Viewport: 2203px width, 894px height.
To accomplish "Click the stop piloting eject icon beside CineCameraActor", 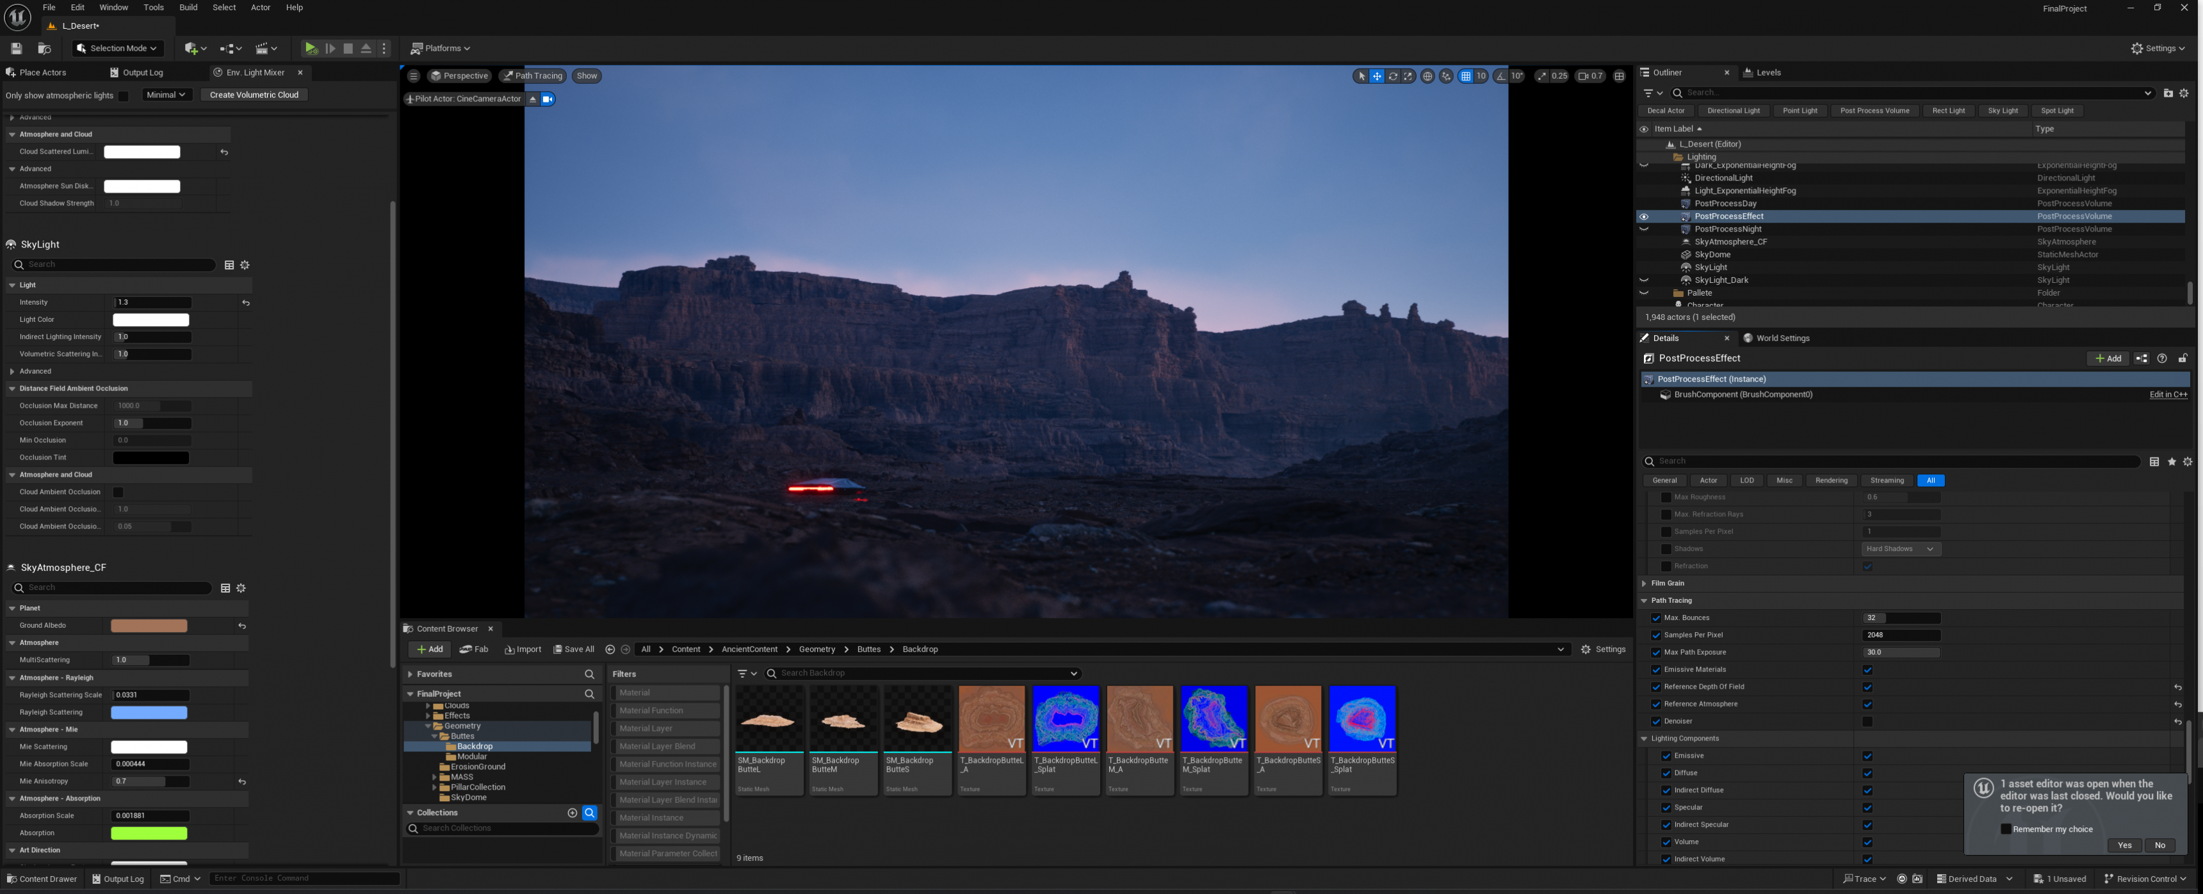I will (x=533, y=99).
